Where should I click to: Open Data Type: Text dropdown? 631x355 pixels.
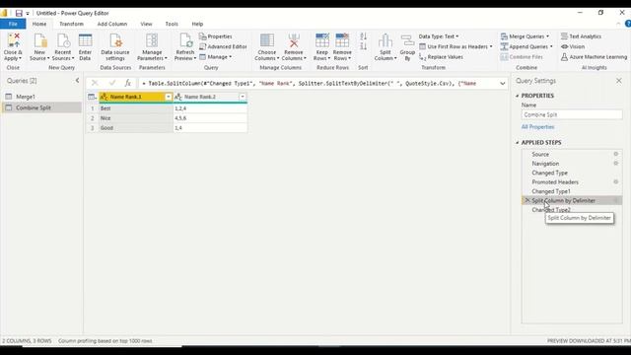[x=439, y=36]
